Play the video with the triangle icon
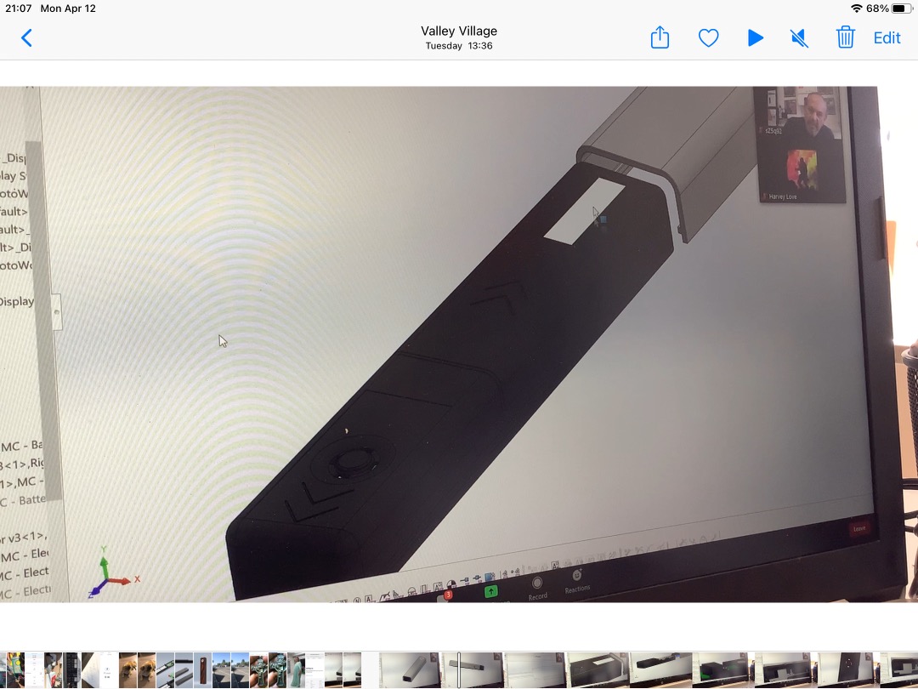Screen dimensions: 918x689 point(756,38)
